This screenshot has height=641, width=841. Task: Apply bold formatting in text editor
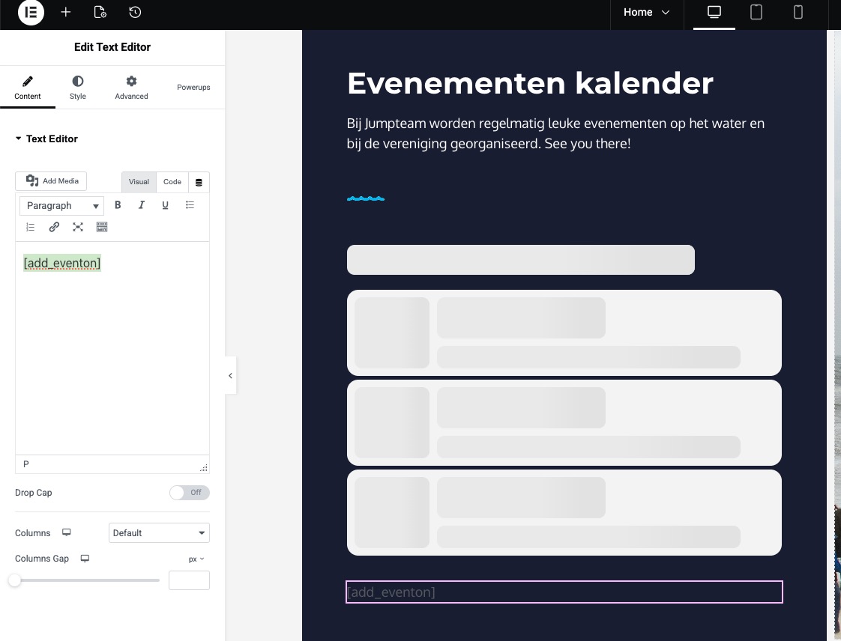tap(118, 205)
